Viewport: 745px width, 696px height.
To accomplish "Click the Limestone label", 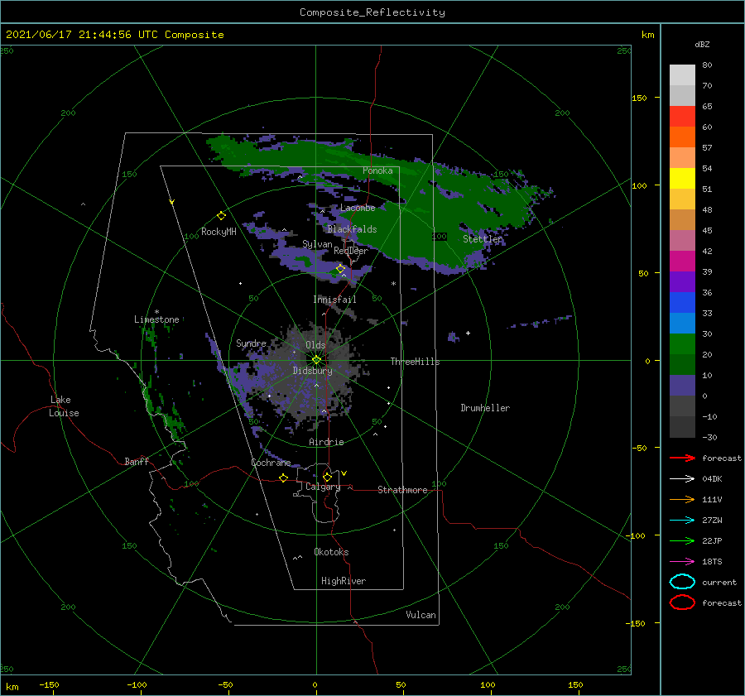I will tap(156, 319).
